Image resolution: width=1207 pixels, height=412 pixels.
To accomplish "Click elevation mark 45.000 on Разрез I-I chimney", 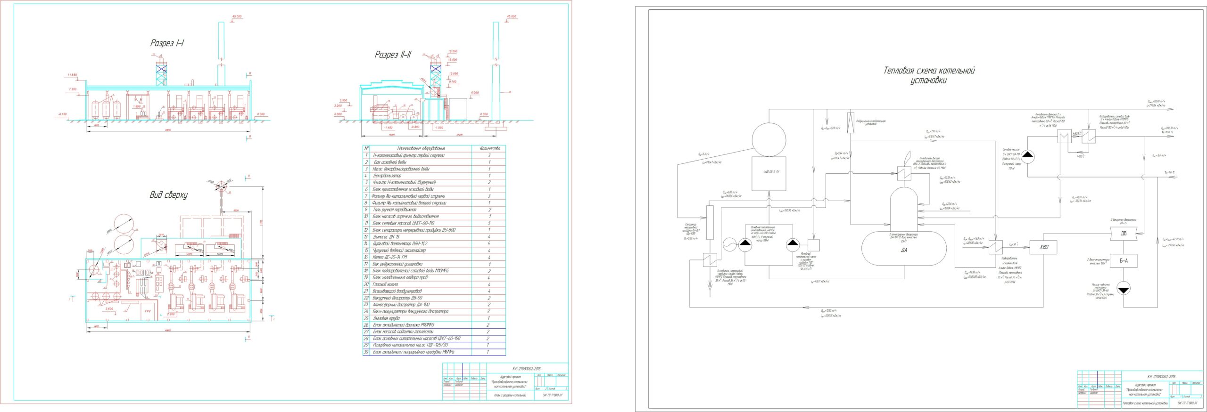I will (x=237, y=16).
